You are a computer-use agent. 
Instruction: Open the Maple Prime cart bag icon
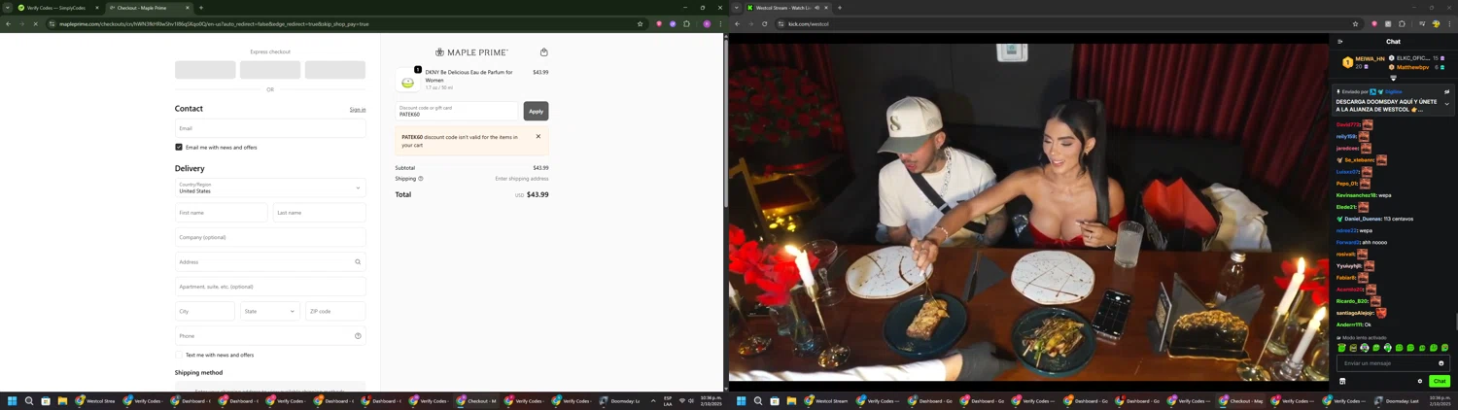tap(543, 52)
